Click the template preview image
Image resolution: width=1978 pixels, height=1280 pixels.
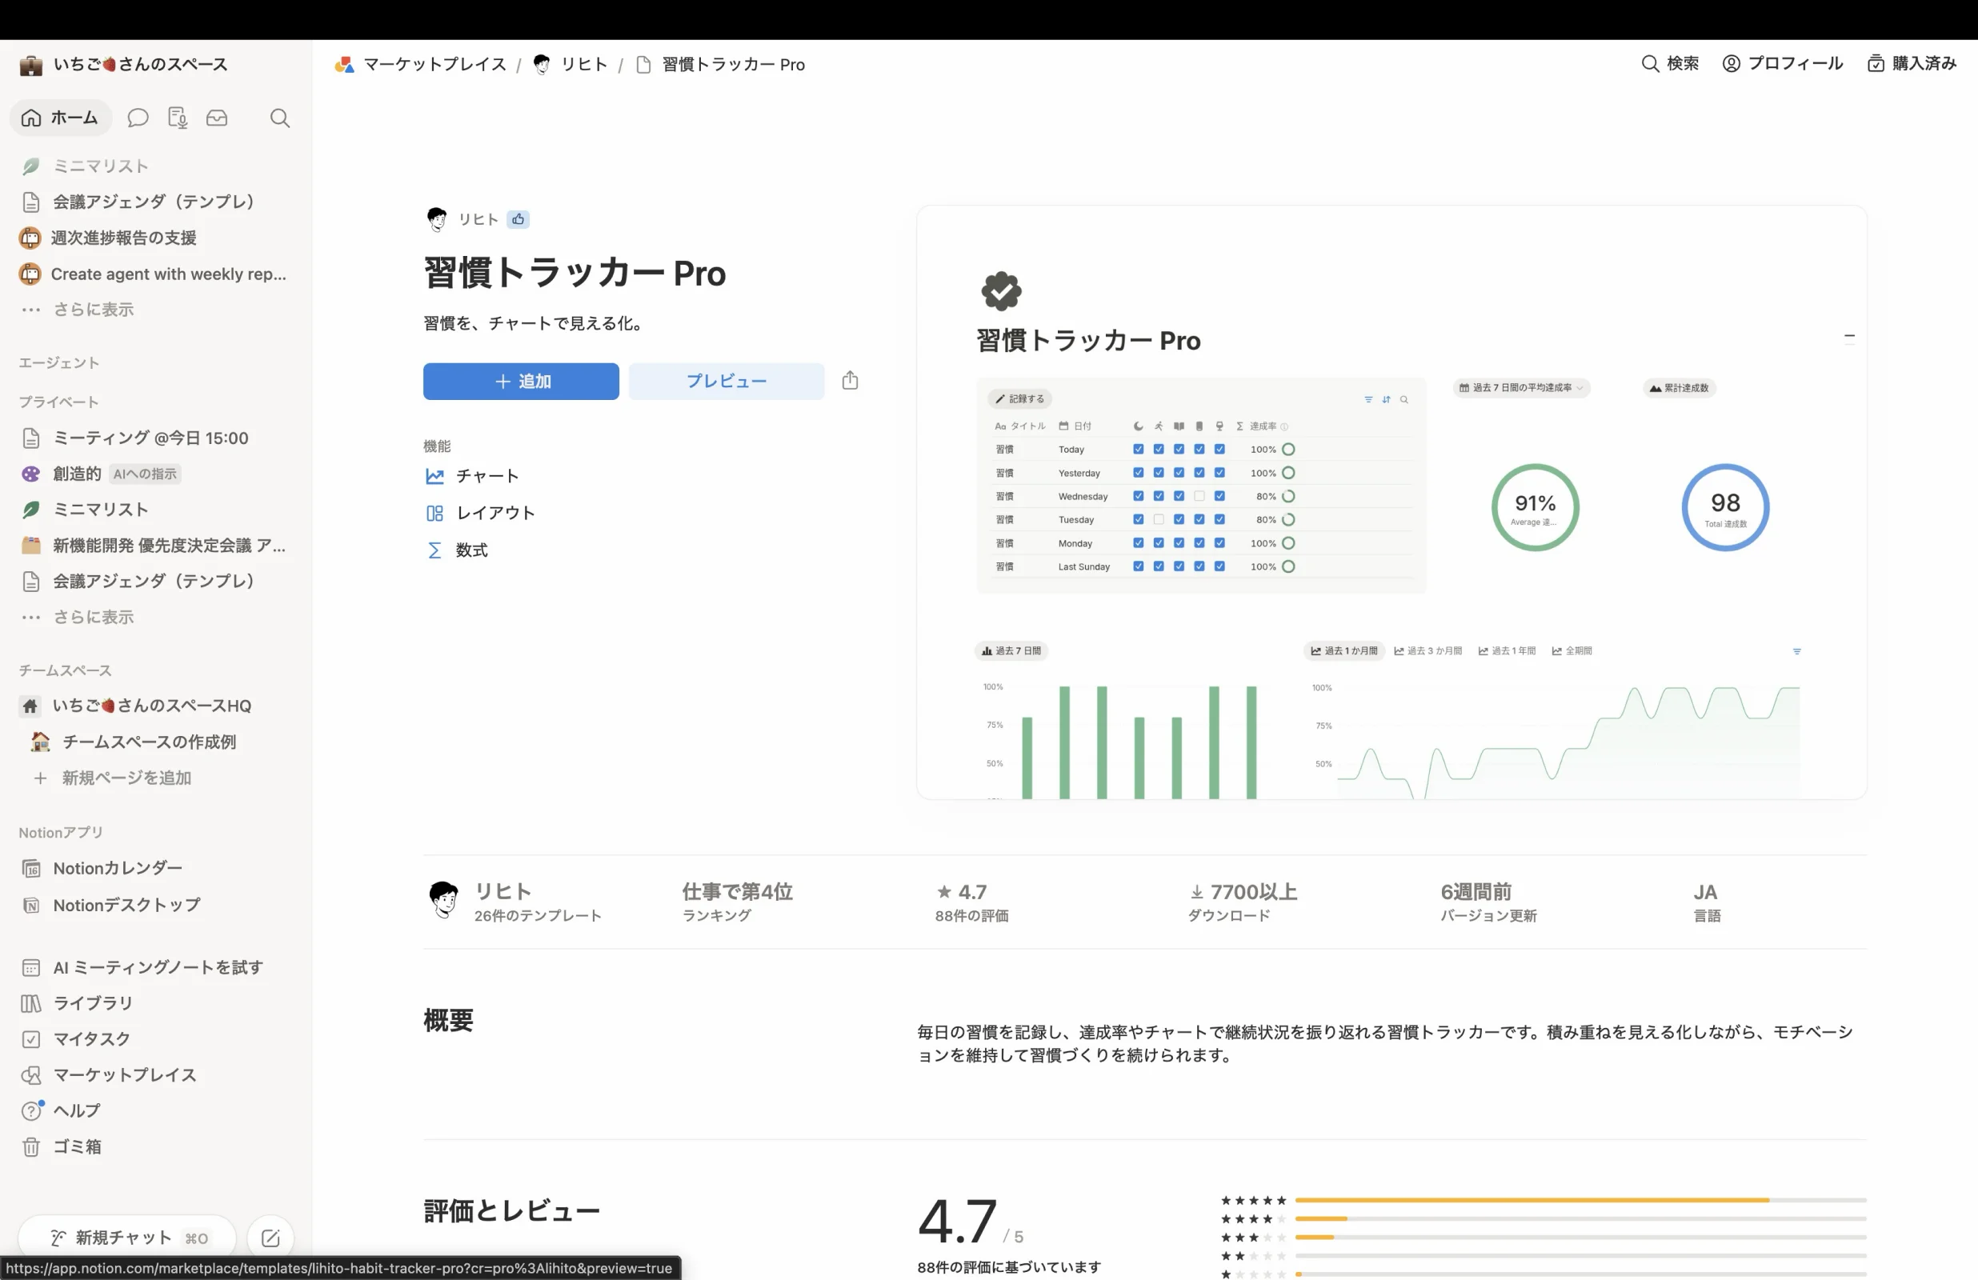tap(1391, 502)
